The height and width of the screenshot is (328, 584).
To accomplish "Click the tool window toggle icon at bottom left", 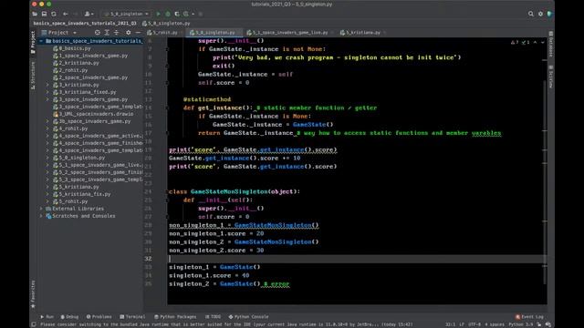I will (34, 324).
